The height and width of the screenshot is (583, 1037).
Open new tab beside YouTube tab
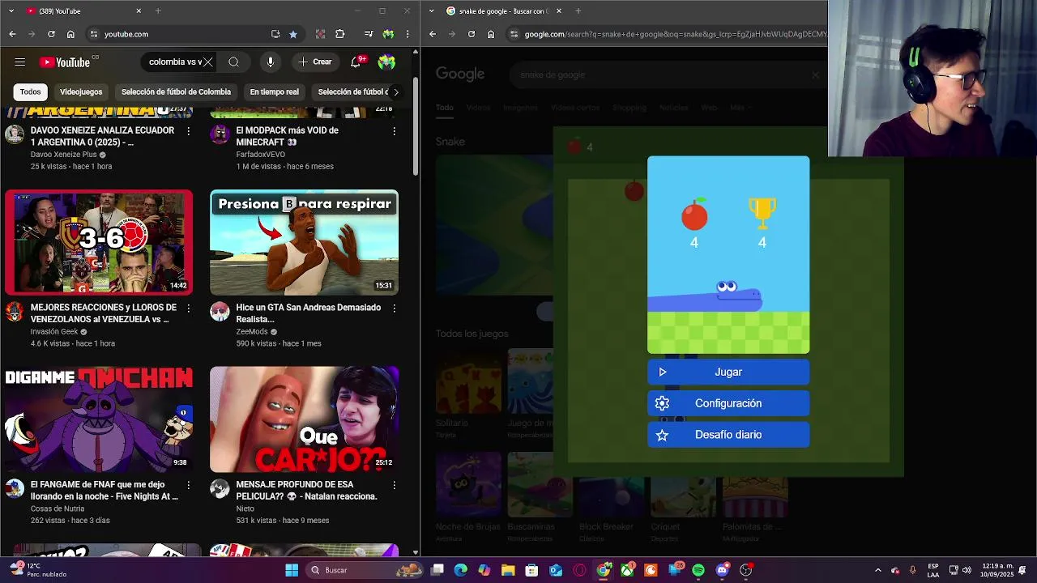pos(158,11)
